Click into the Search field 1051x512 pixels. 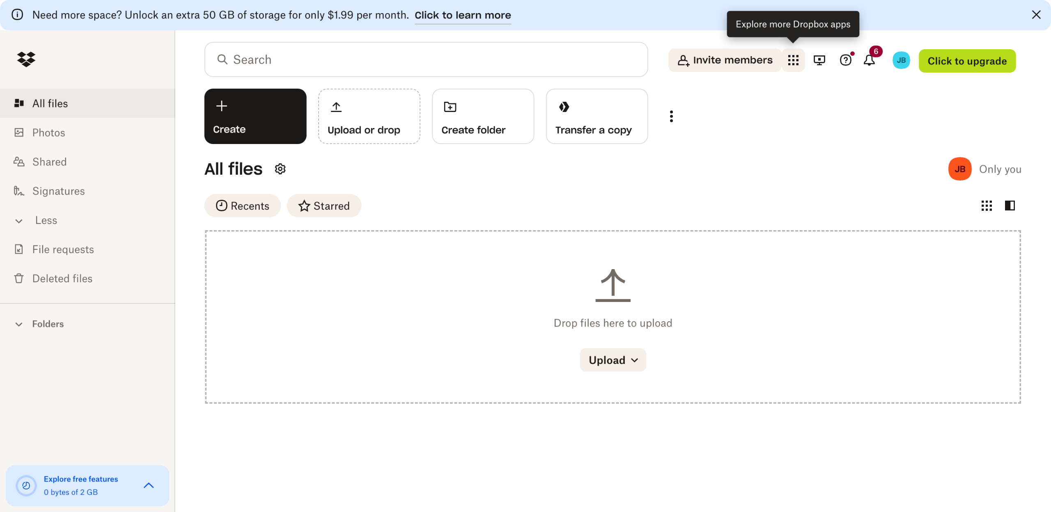pyautogui.click(x=426, y=59)
